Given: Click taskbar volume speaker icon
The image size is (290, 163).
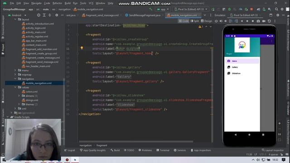Looking at the screenshot, I should (x=258, y=160).
